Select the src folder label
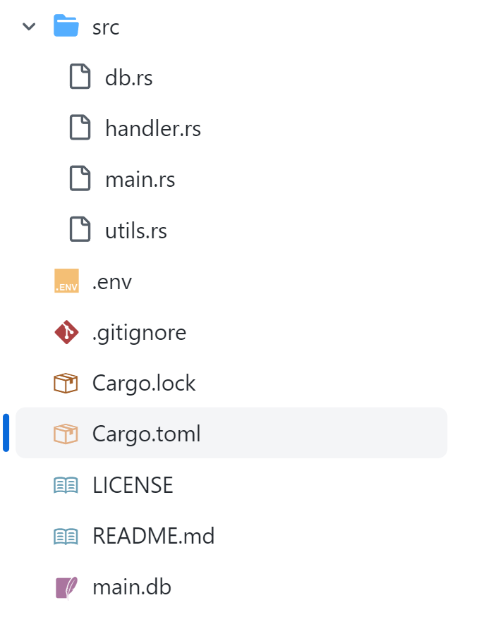The image size is (498, 624). coord(106,27)
